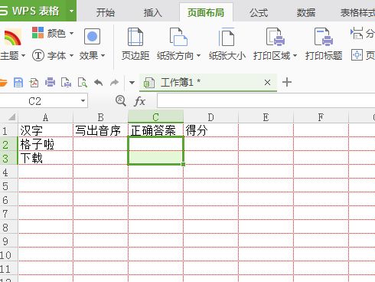
Task: Save the workbook with the floppy icon
Action: (18, 83)
